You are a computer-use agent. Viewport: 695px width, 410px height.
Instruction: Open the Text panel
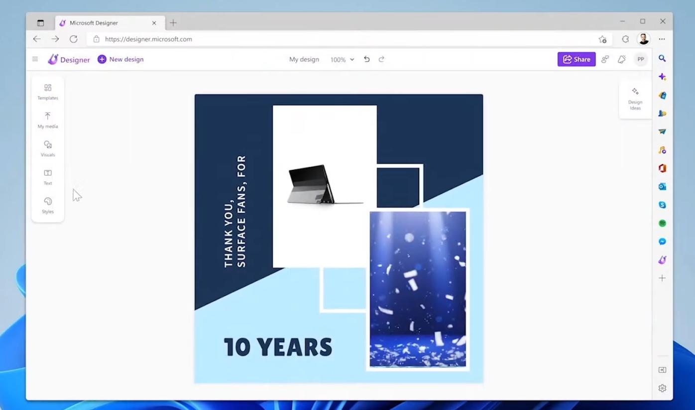[x=47, y=177]
